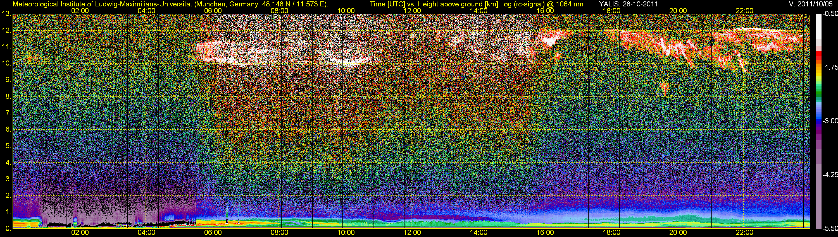838x237 pixels.
Task: Click the -0.50 color scale value
Action: (x=830, y=14)
